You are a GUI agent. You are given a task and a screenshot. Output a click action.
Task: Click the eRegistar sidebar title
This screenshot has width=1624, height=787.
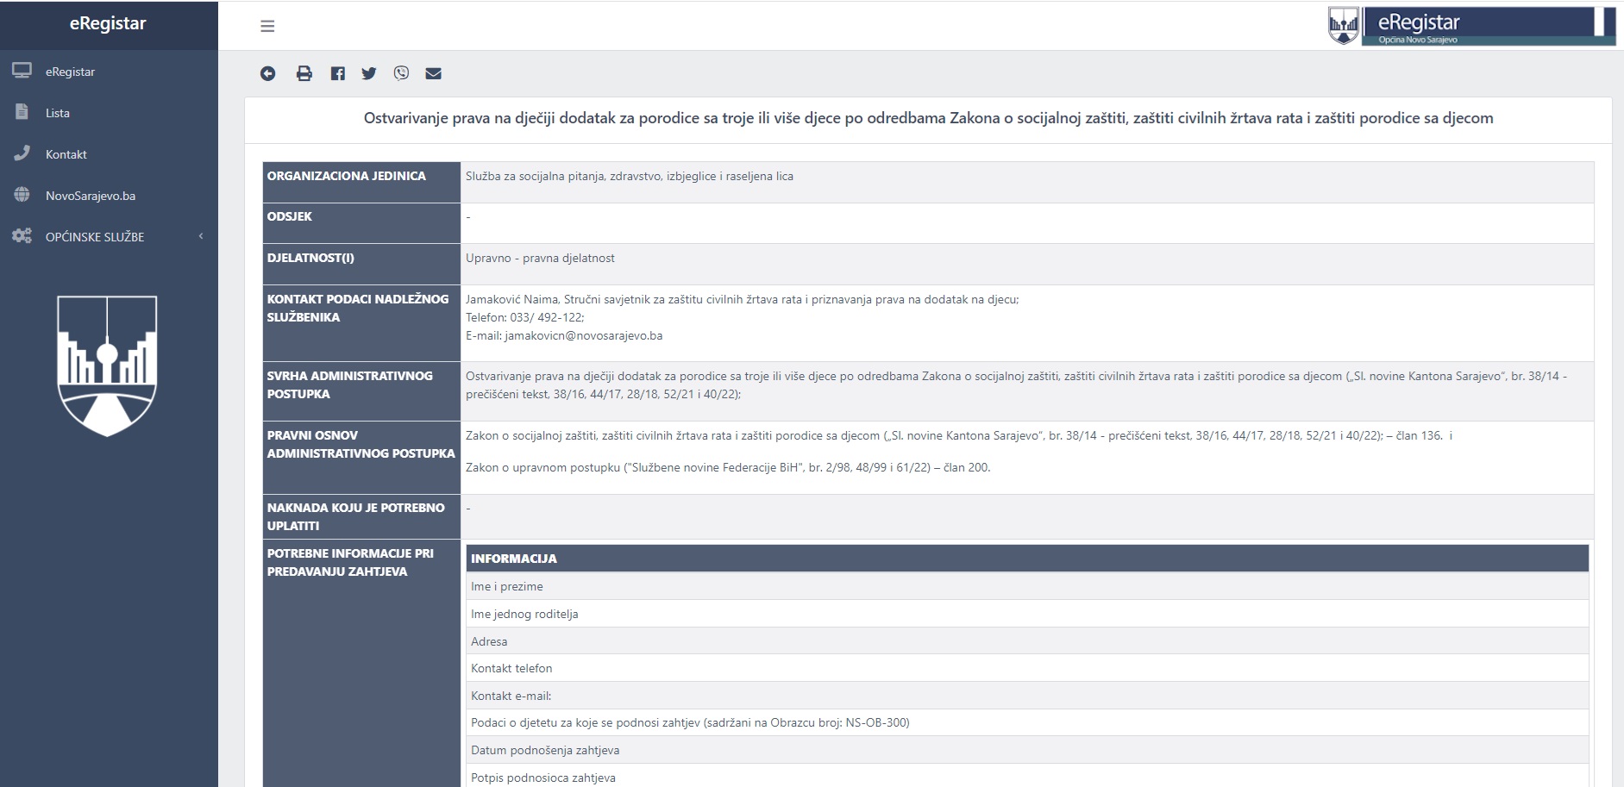[x=108, y=24]
